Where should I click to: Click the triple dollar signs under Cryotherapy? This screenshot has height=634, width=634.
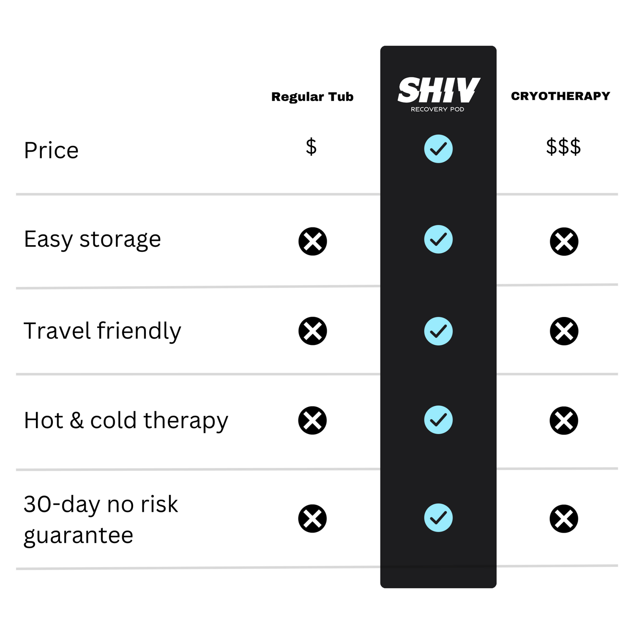pyautogui.click(x=563, y=147)
